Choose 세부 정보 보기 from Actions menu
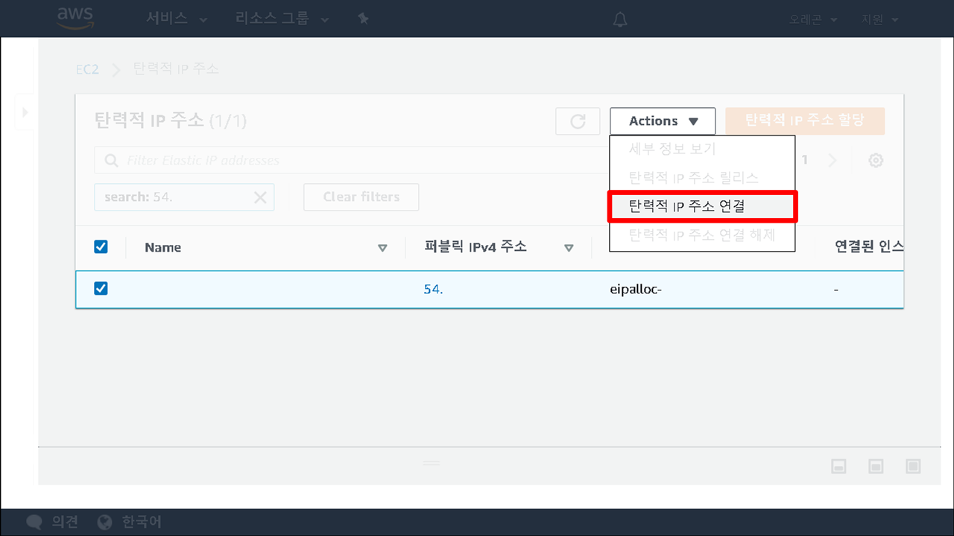This screenshot has height=536, width=954. coord(702,149)
